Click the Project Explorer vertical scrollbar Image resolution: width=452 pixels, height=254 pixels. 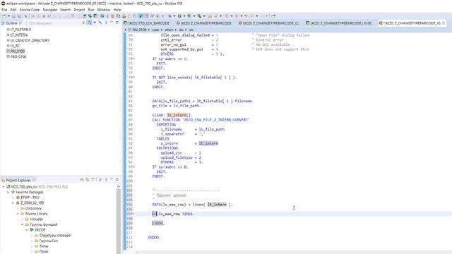(118, 222)
